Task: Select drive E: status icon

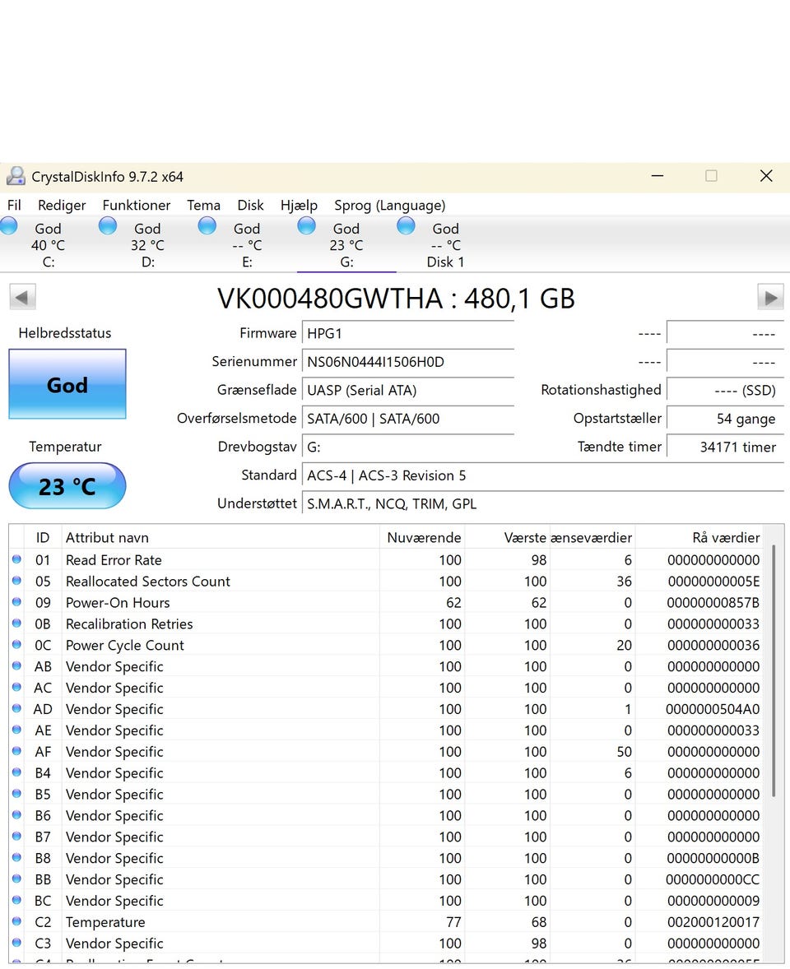Action: tap(207, 226)
